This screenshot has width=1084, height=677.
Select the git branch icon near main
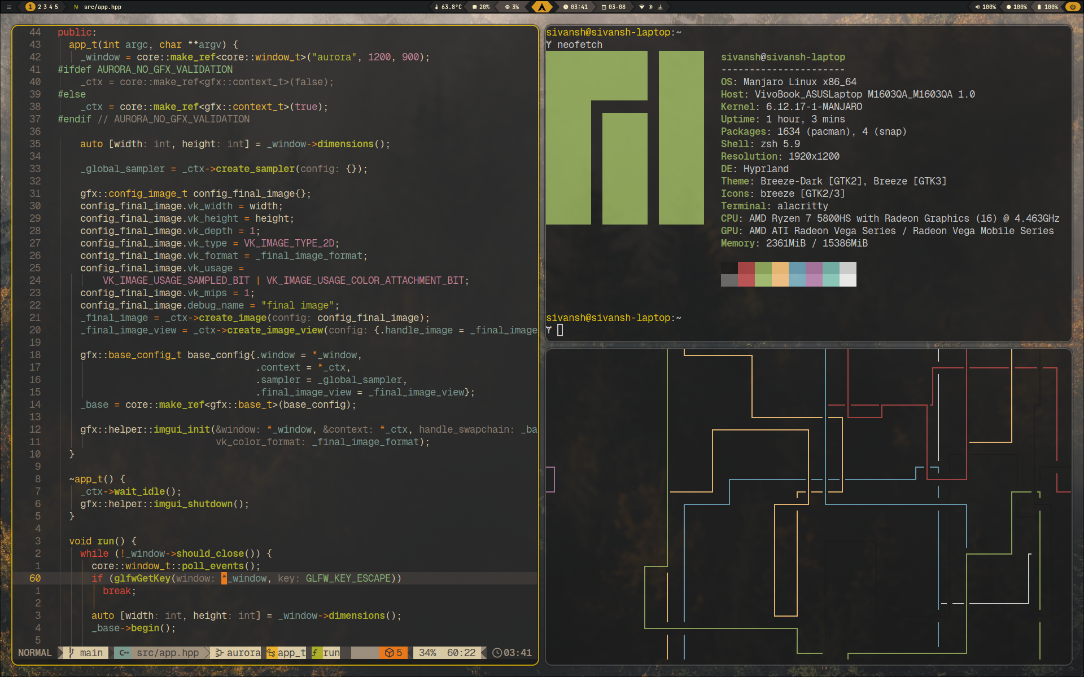coord(71,653)
